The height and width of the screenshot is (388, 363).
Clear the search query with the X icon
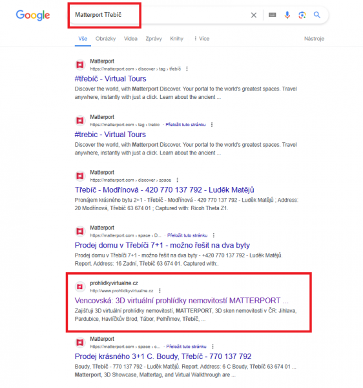[x=254, y=15]
